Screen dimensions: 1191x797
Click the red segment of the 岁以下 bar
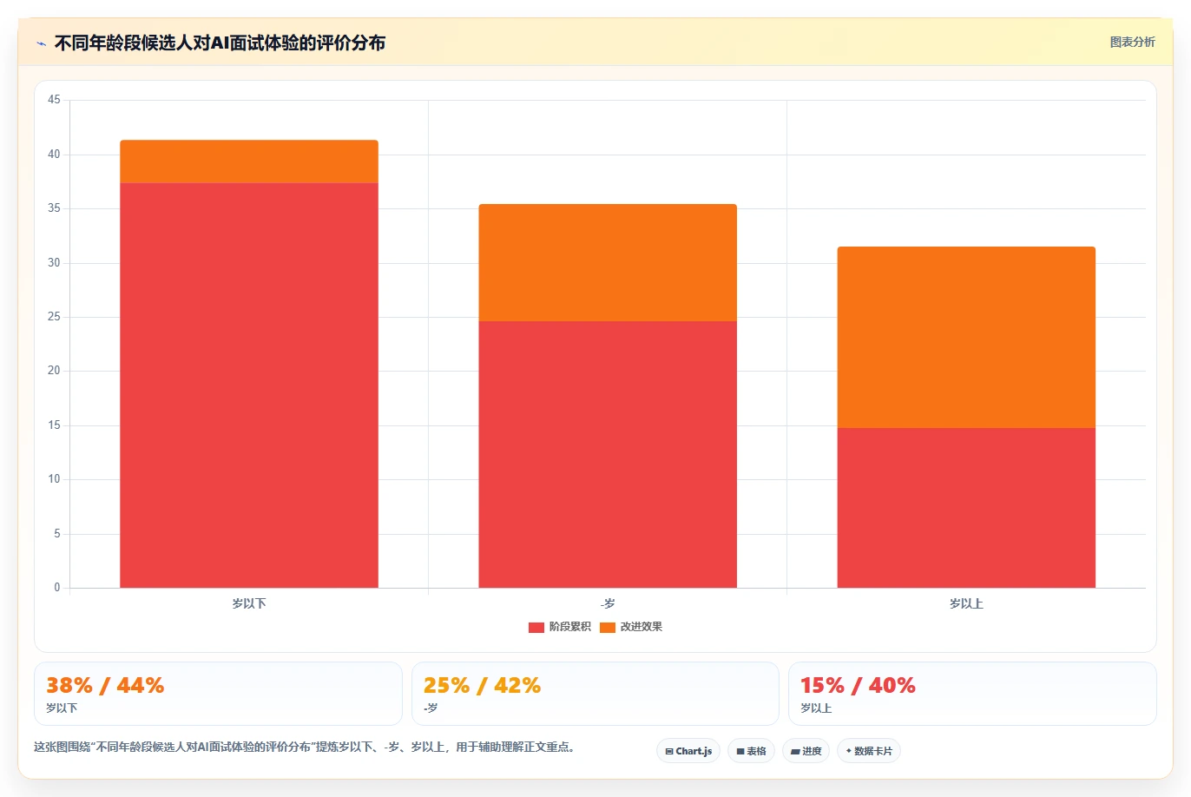(x=249, y=385)
